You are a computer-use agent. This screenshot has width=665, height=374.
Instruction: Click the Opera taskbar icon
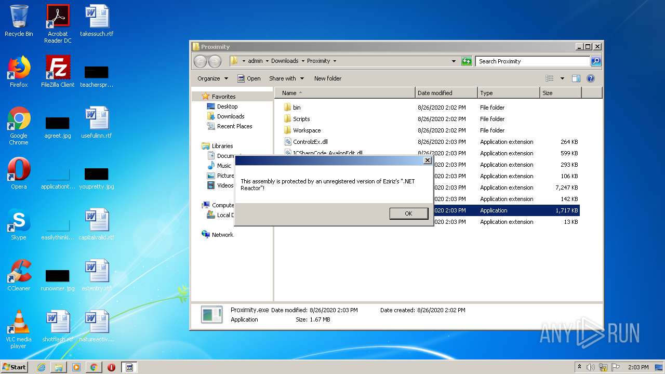(x=111, y=367)
